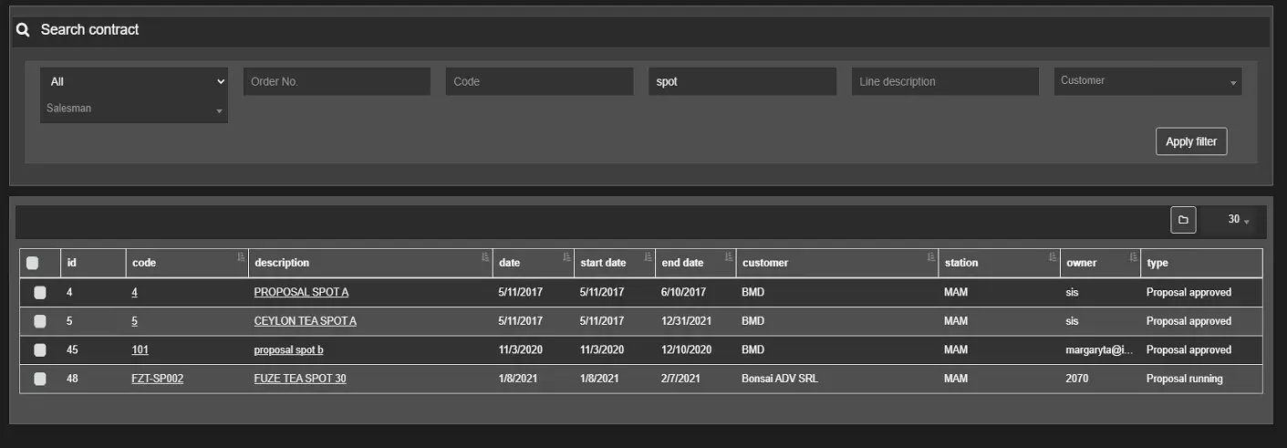Sort by date column icon
The width and height of the screenshot is (1287, 448).
566,257
